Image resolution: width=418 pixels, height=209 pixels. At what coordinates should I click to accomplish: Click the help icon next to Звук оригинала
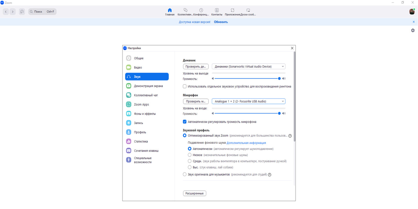click(x=270, y=174)
